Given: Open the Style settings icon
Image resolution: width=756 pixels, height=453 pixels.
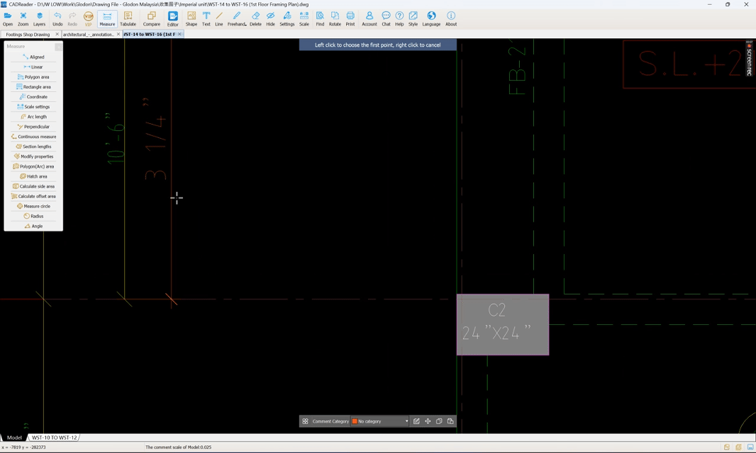Looking at the screenshot, I should click(x=413, y=18).
